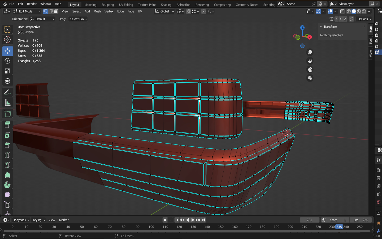The image size is (382, 239).
Task: Toggle auto keying record button
Action: tap(165, 220)
